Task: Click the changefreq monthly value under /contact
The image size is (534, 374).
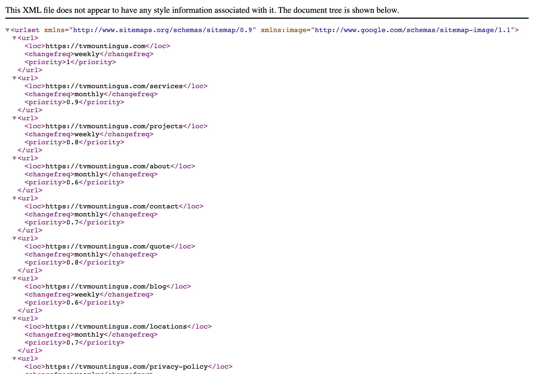Action: (89, 214)
